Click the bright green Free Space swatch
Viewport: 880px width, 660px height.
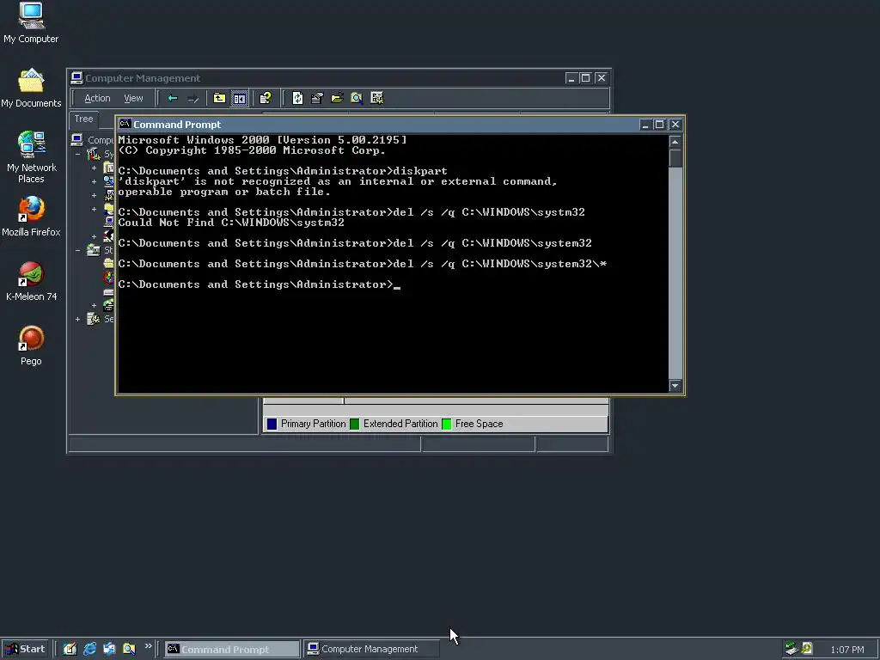pos(447,424)
